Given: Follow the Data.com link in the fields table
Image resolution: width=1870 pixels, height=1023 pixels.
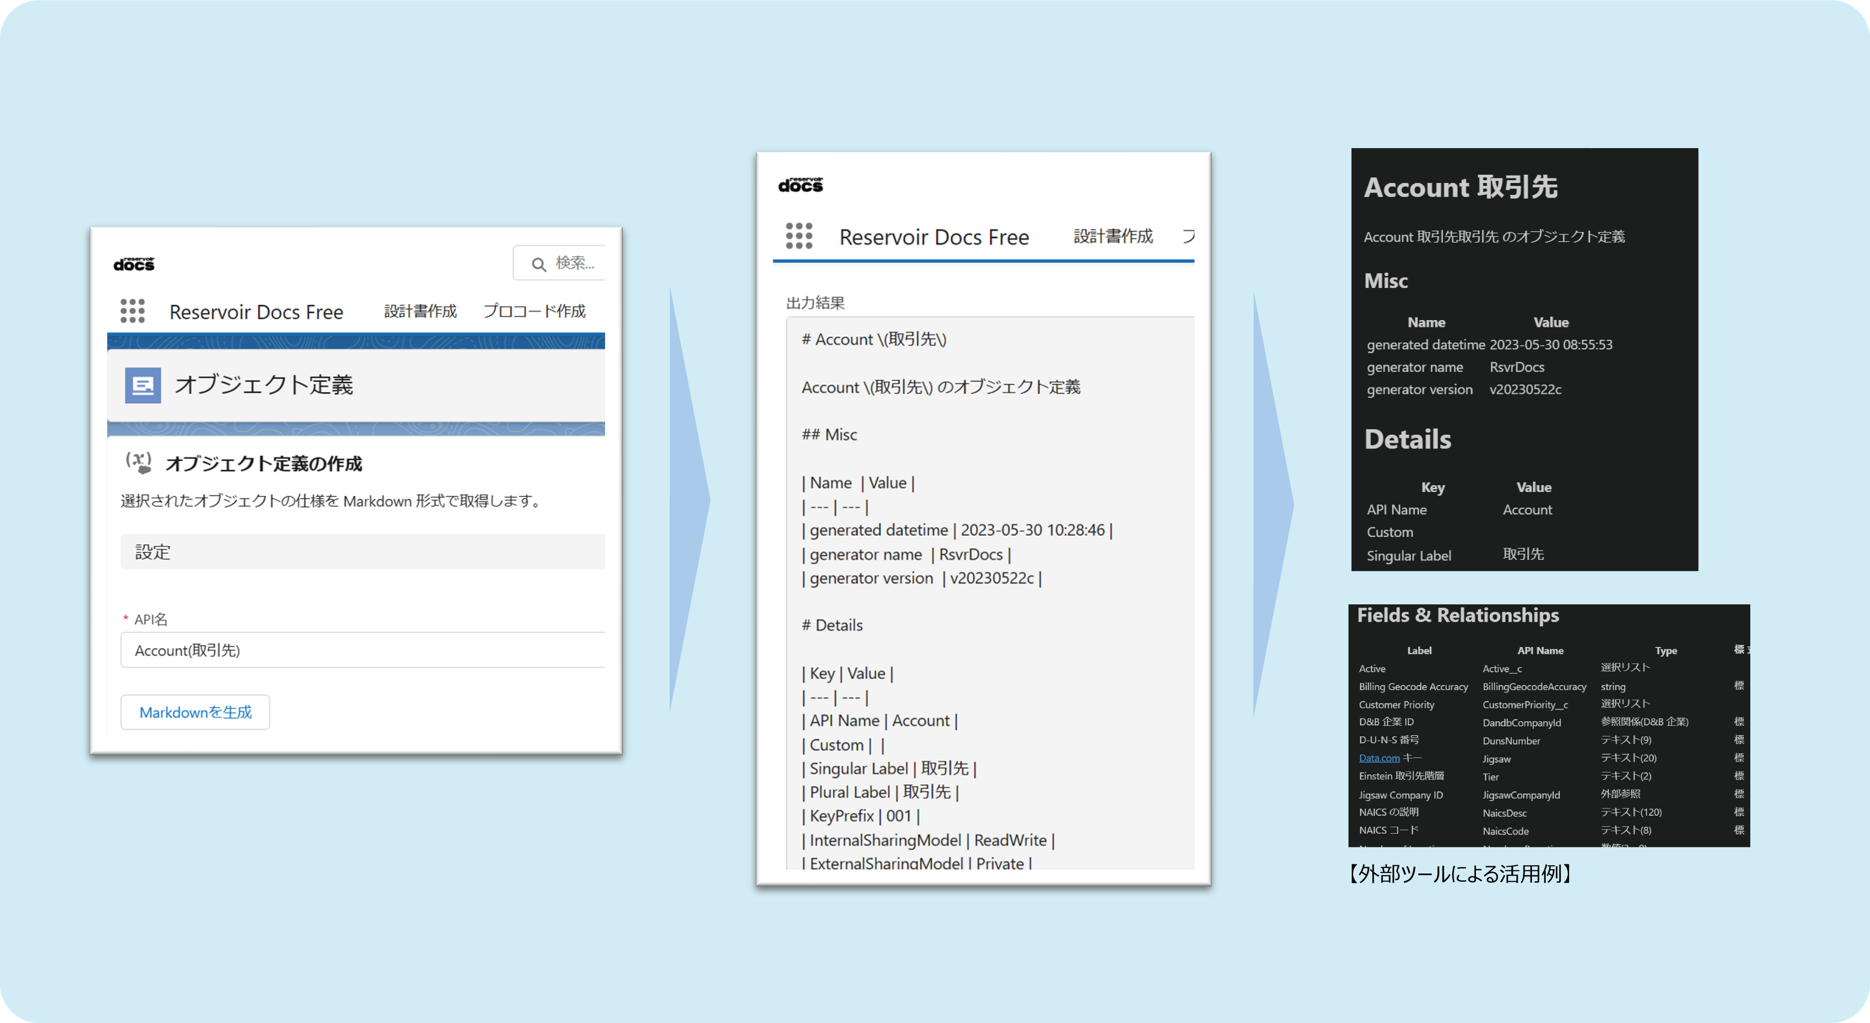Looking at the screenshot, I should click(1379, 758).
